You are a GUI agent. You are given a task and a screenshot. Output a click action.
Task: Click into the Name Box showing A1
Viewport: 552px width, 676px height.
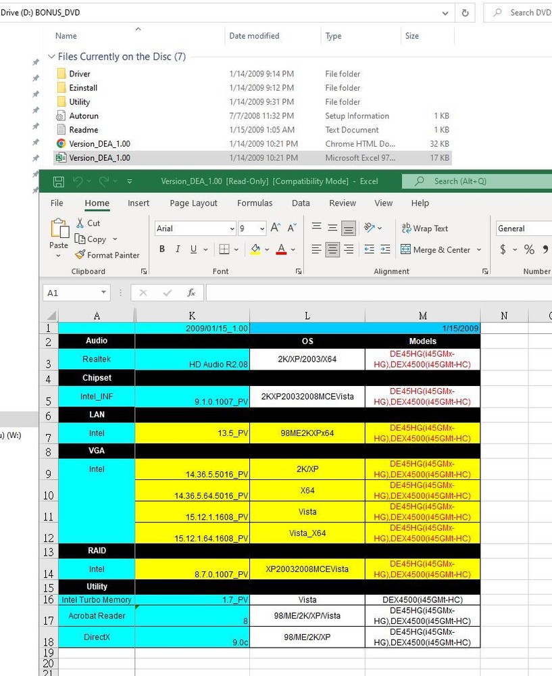70,293
